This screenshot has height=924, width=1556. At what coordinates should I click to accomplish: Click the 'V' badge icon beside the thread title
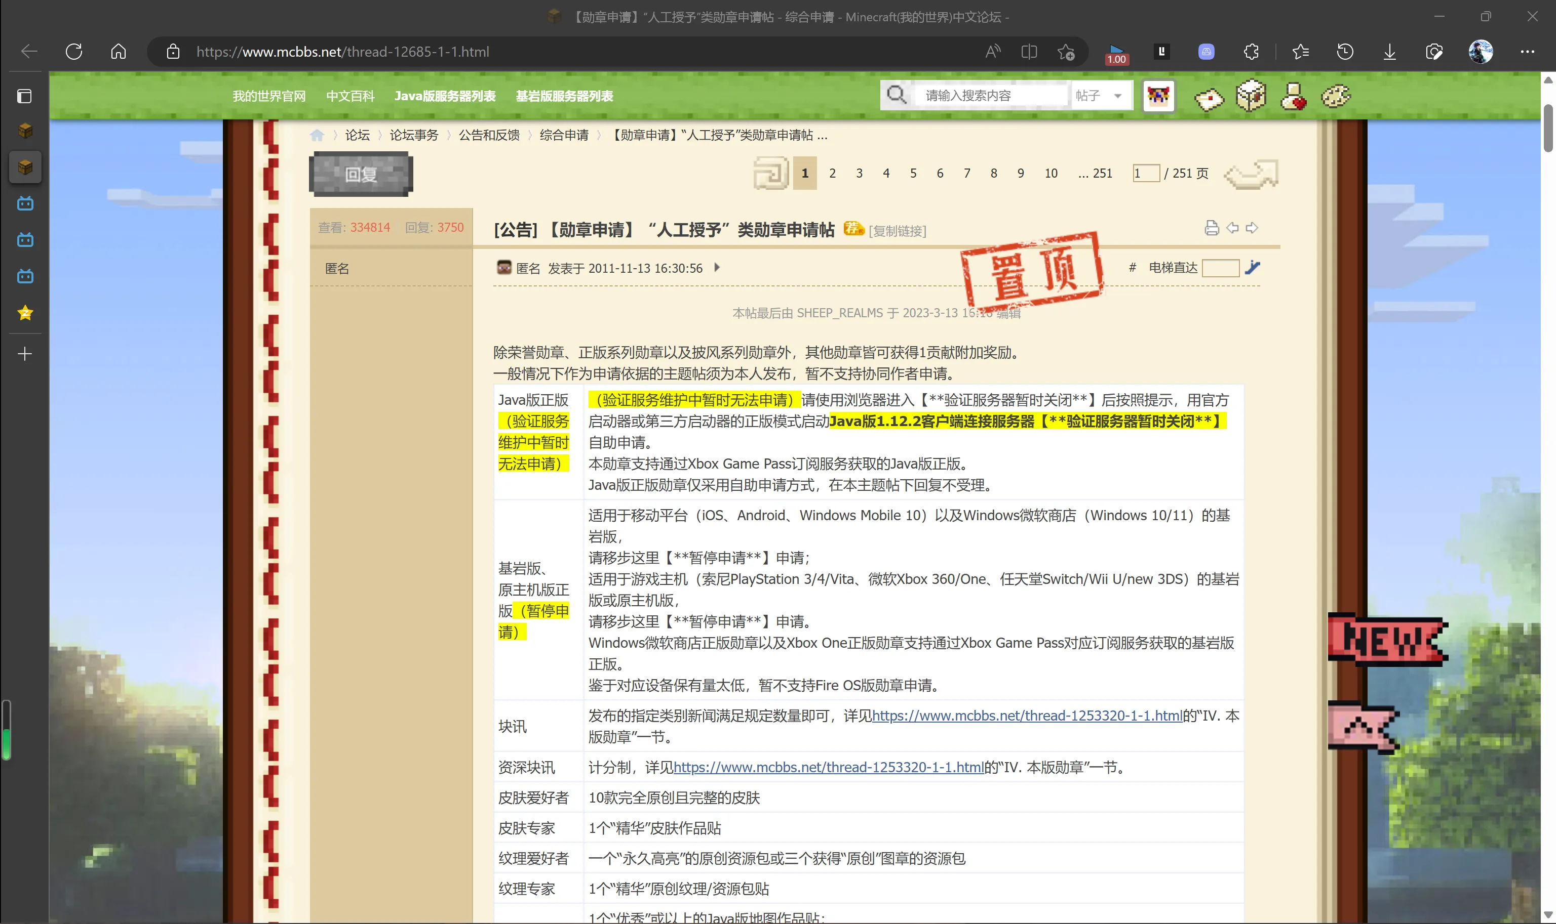pos(853,229)
